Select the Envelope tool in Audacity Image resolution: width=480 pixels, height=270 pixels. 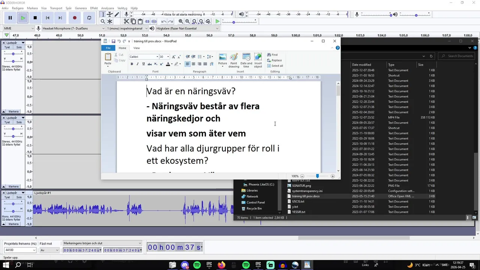click(x=110, y=14)
